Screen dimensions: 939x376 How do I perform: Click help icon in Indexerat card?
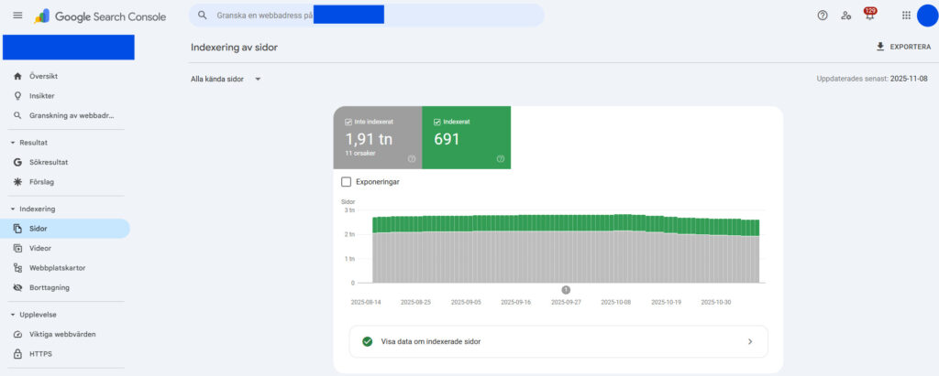click(501, 158)
